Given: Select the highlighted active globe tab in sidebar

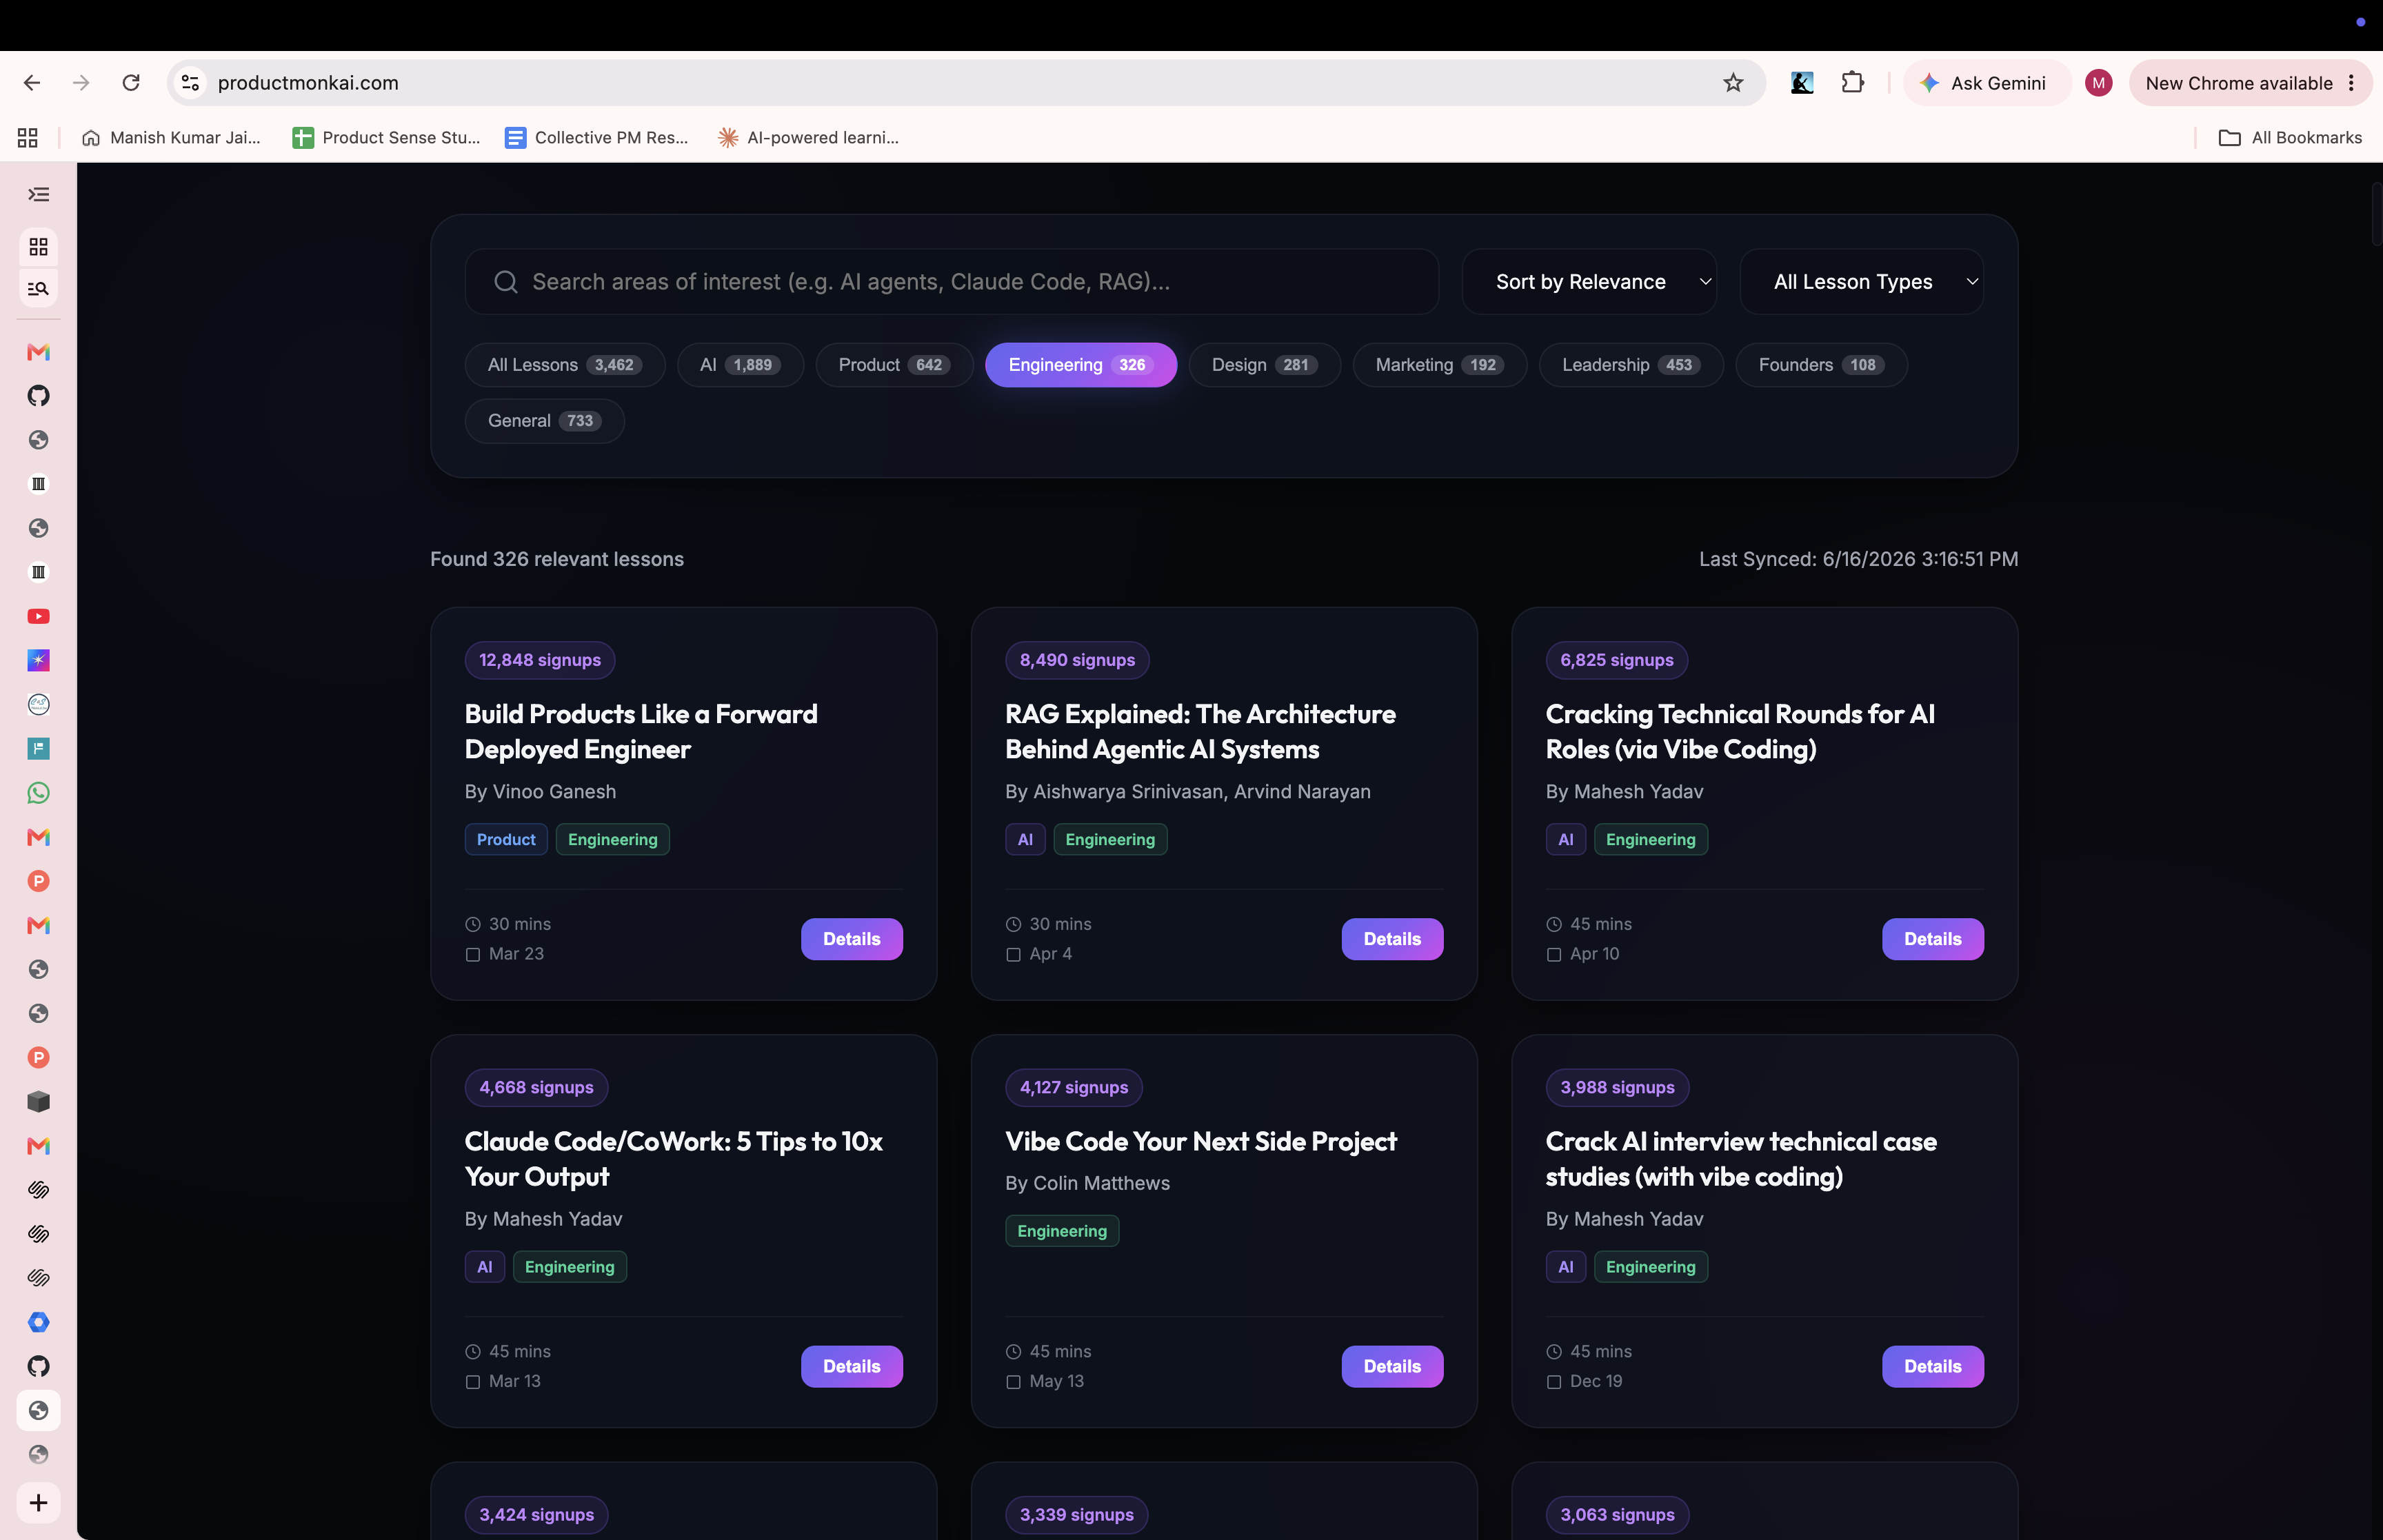Looking at the screenshot, I should pos(38,1410).
